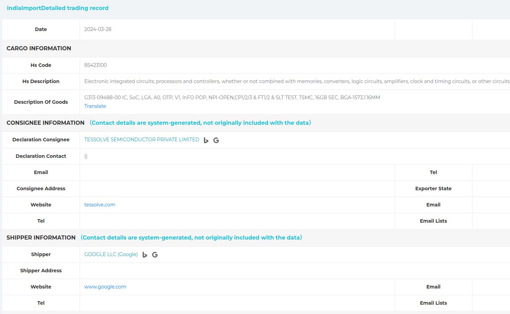The height and width of the screenshot is (314, 510).
Task: Click the Description Of Goods label
Action: tap(41, 102)
